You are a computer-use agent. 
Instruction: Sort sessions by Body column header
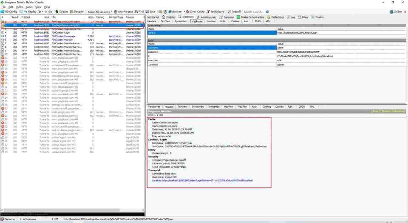pos(91,17)
